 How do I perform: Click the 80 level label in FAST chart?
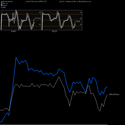pyautogui.click(x=40, y=12)
